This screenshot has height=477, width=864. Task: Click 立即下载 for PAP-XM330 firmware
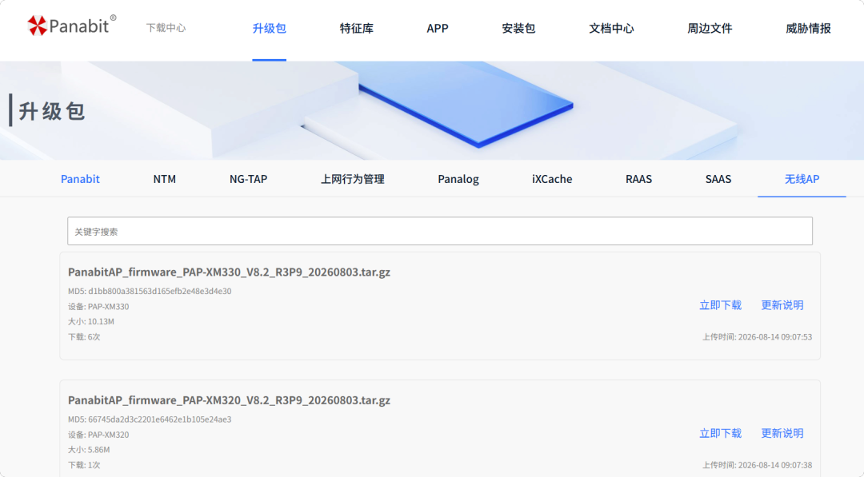click(720, 305)
